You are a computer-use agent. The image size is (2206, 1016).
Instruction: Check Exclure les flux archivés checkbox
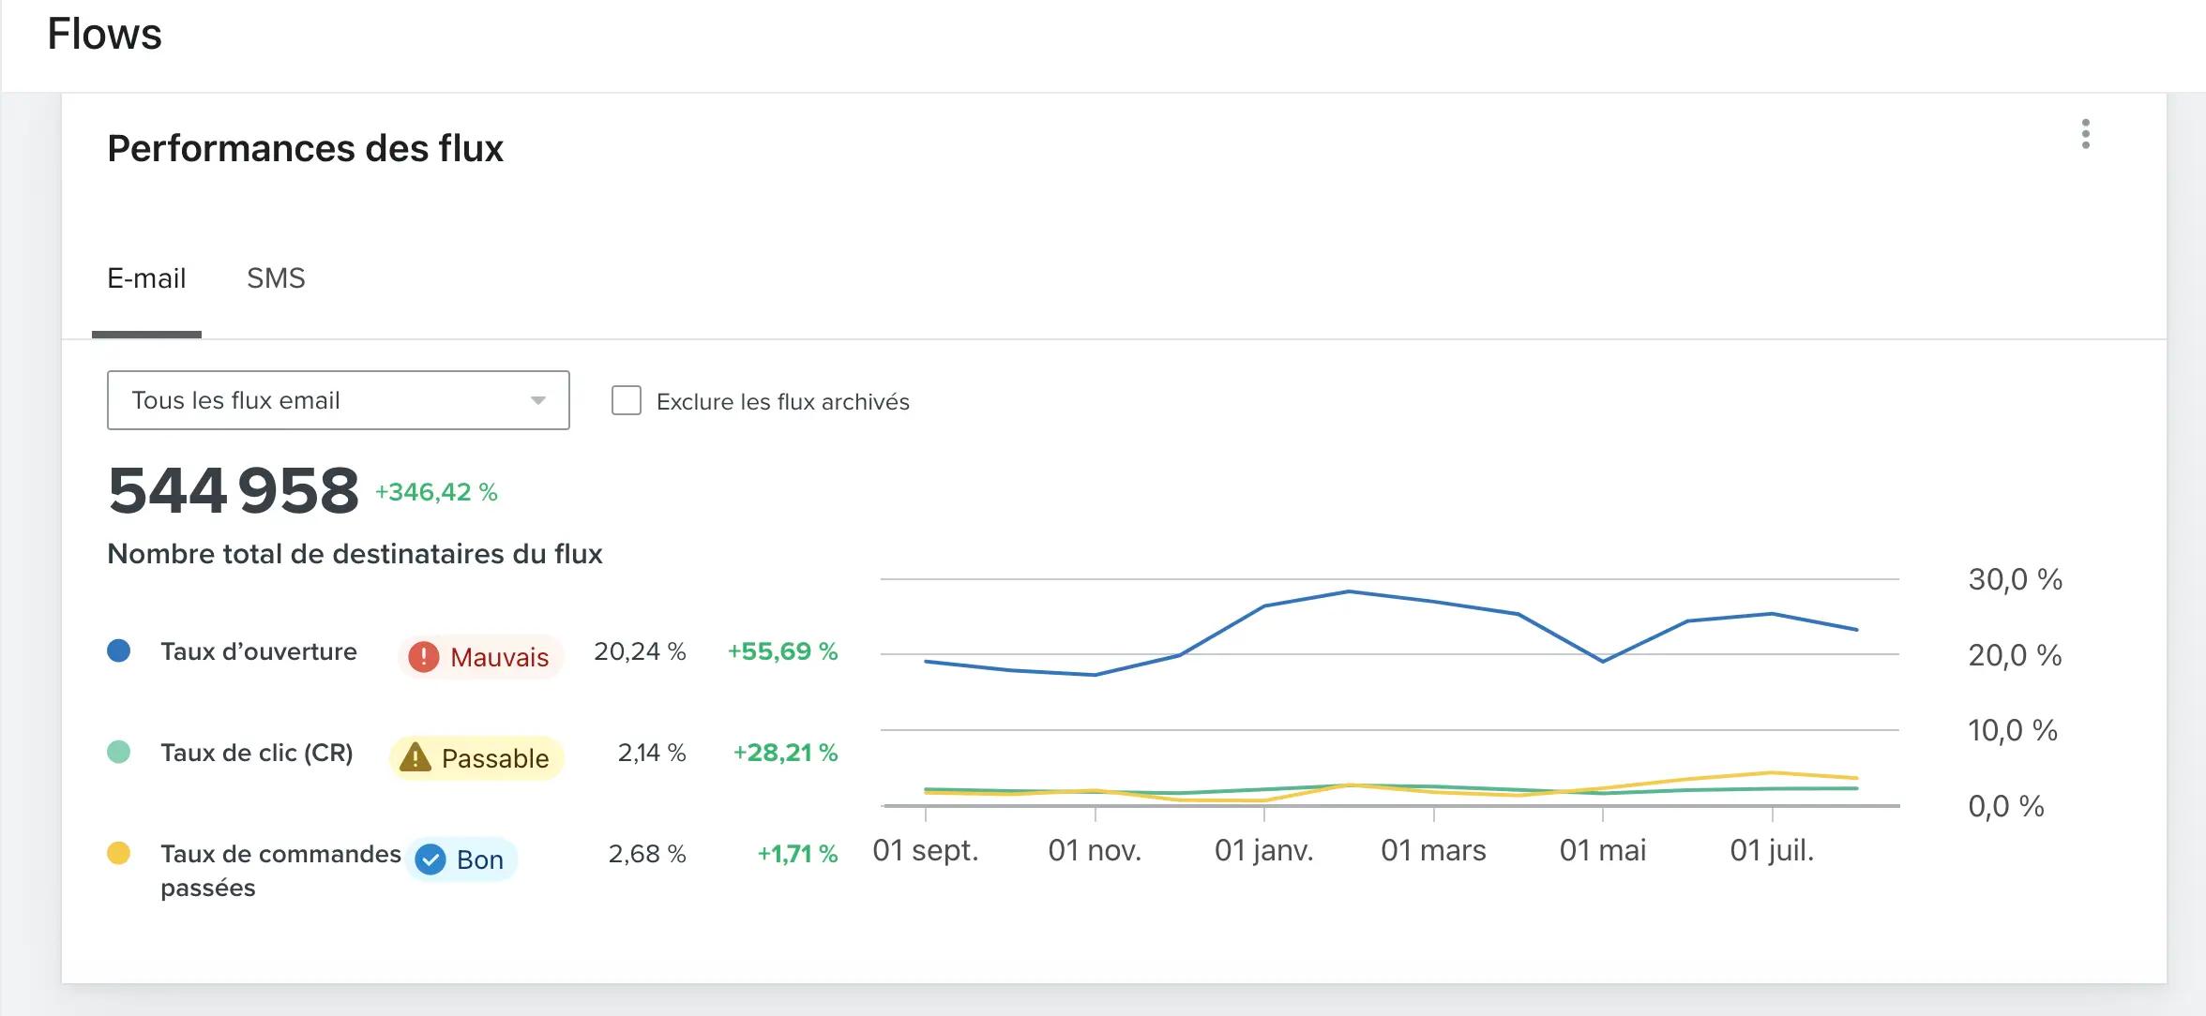626,401
